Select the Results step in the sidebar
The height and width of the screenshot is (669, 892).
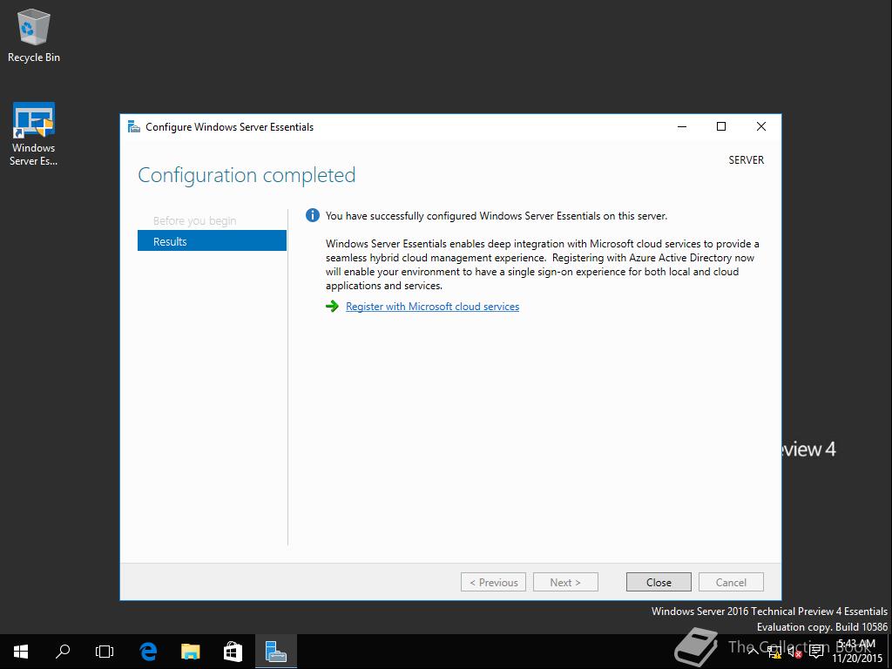coord(212,241)
